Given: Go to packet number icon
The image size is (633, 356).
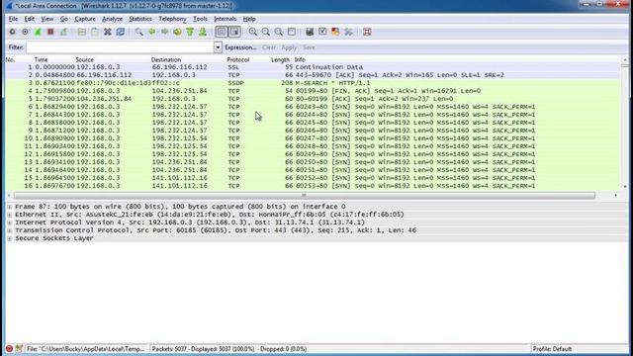Looking at the screenshot, I should click(177, 32).
